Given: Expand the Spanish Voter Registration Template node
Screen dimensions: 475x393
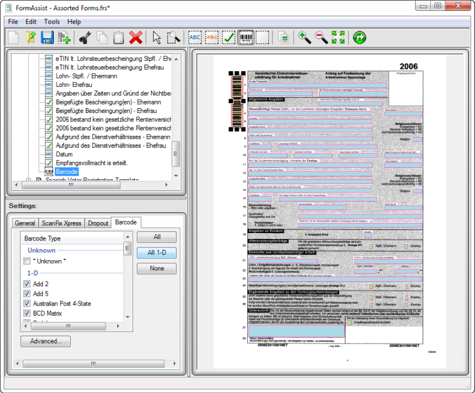Looking at the screenshot, I should click(28, 180).
